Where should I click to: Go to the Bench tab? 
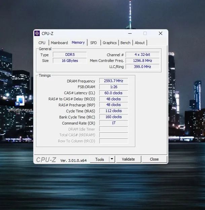(x=126, y=43)
